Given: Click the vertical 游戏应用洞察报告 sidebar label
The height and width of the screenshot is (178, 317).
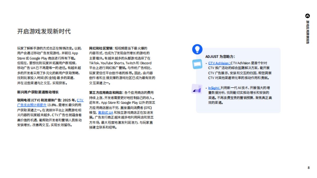Looking at the screenshot, I should (x=307, y=32).
